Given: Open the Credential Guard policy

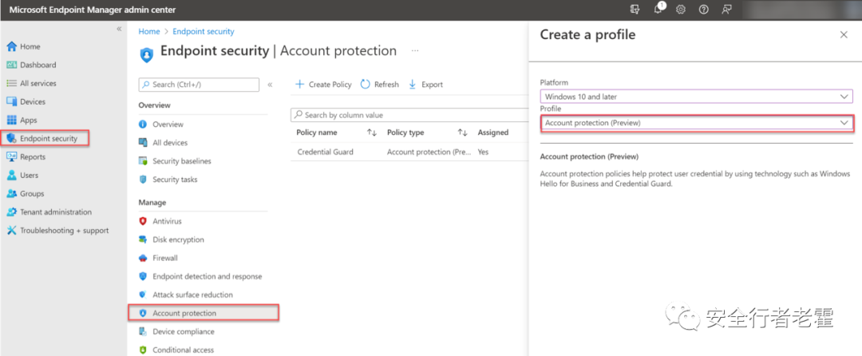Looking at the screenshot, I should tap(325, 152).
